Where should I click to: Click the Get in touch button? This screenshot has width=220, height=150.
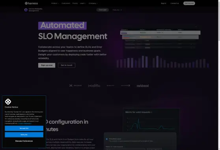(67, 65)
